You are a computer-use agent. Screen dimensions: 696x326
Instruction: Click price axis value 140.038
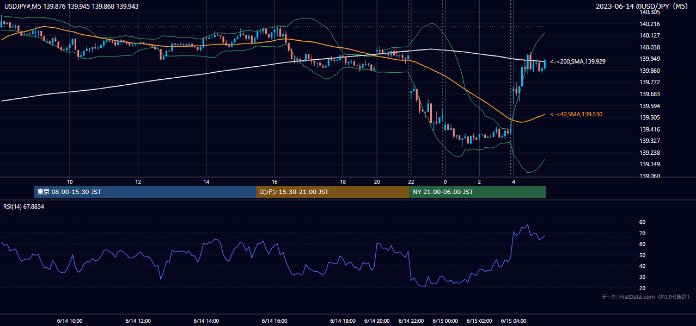[x=650, y=47]
